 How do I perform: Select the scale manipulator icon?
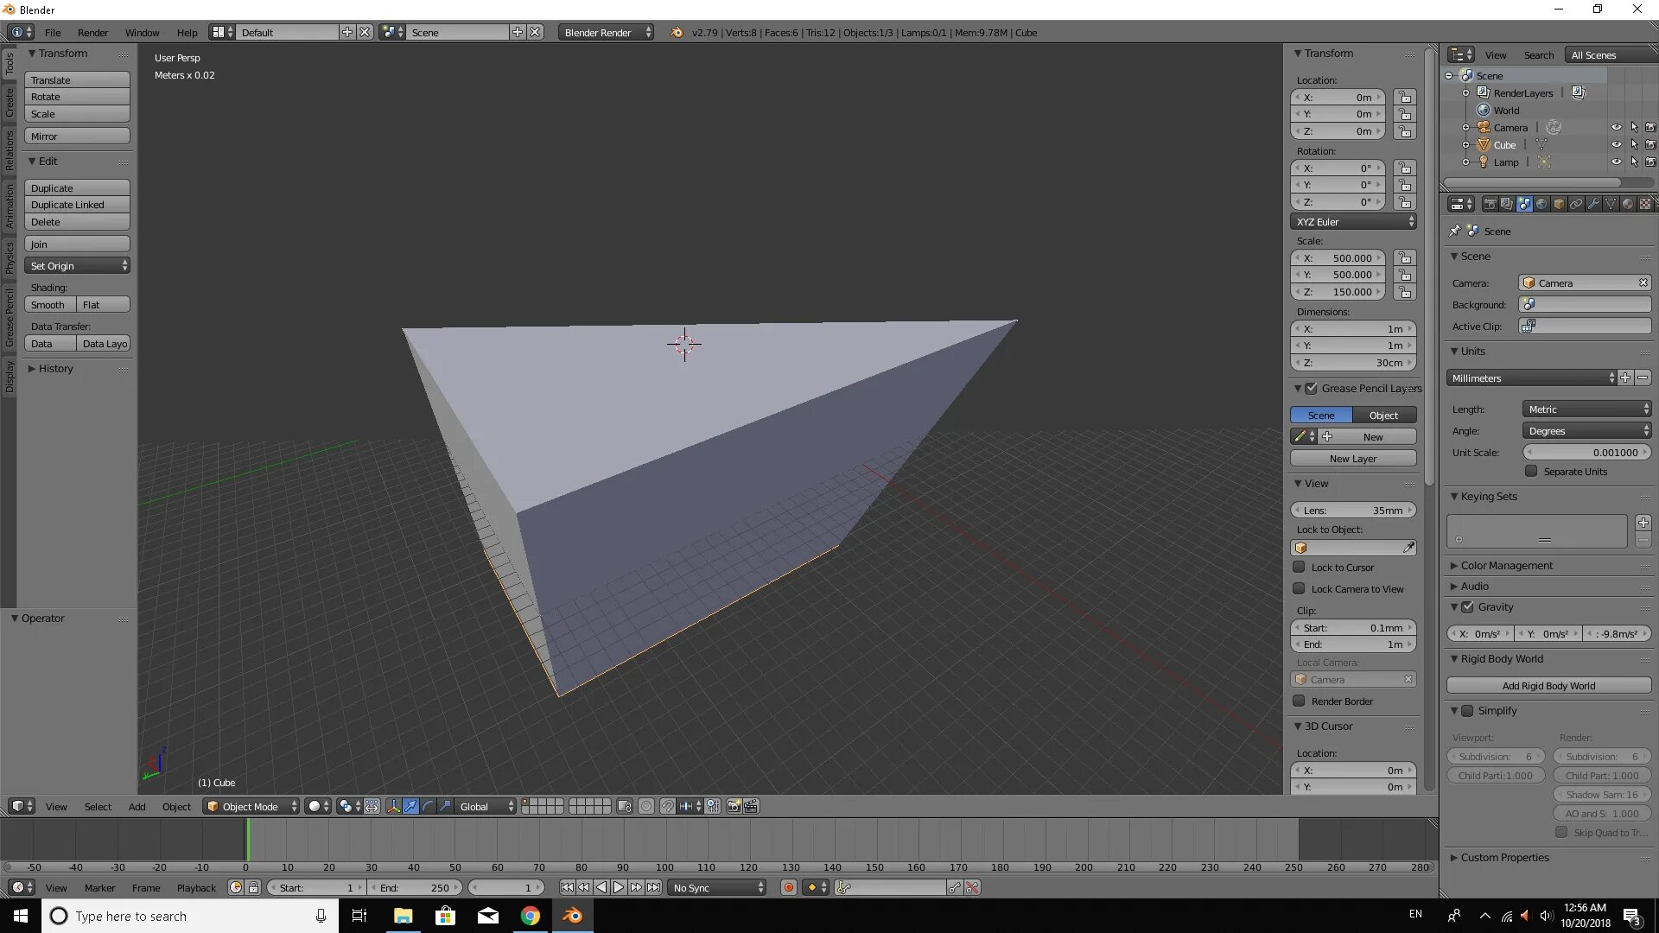click(445, 806)
